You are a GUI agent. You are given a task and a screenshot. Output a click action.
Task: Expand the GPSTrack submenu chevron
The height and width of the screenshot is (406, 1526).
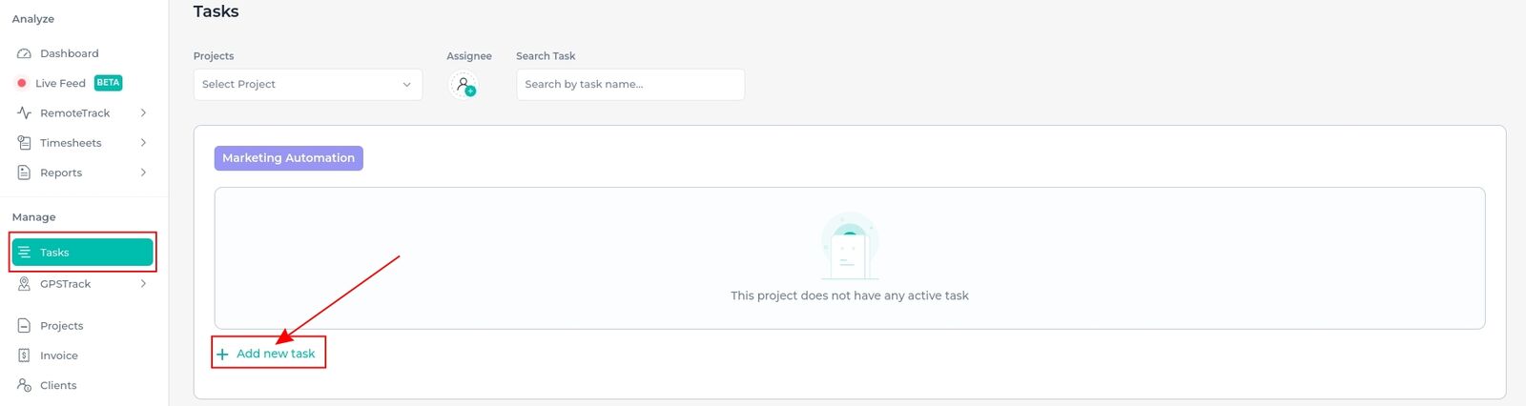pos(143,284)
